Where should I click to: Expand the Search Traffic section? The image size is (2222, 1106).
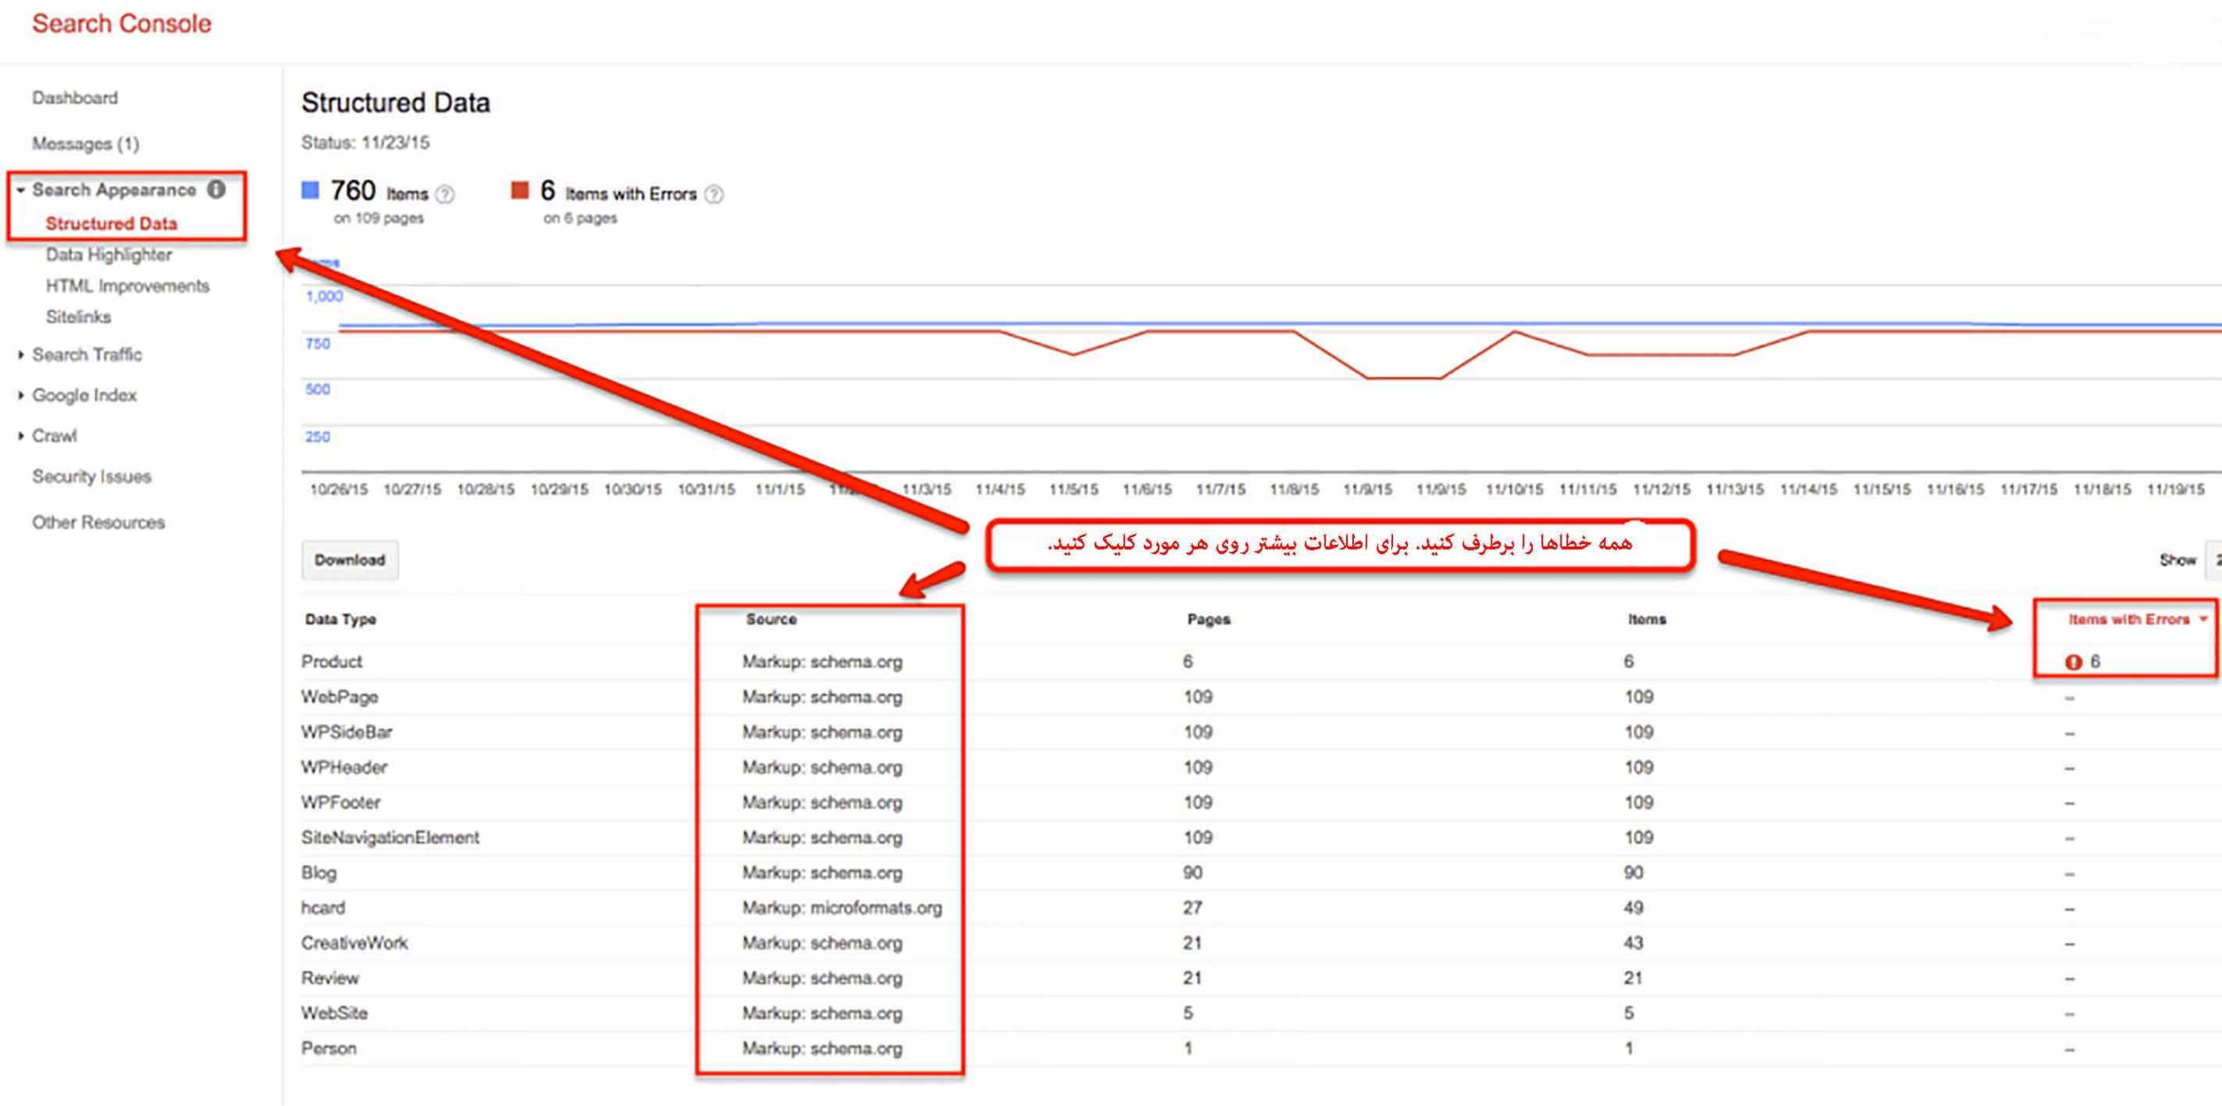tap(21, 355)
